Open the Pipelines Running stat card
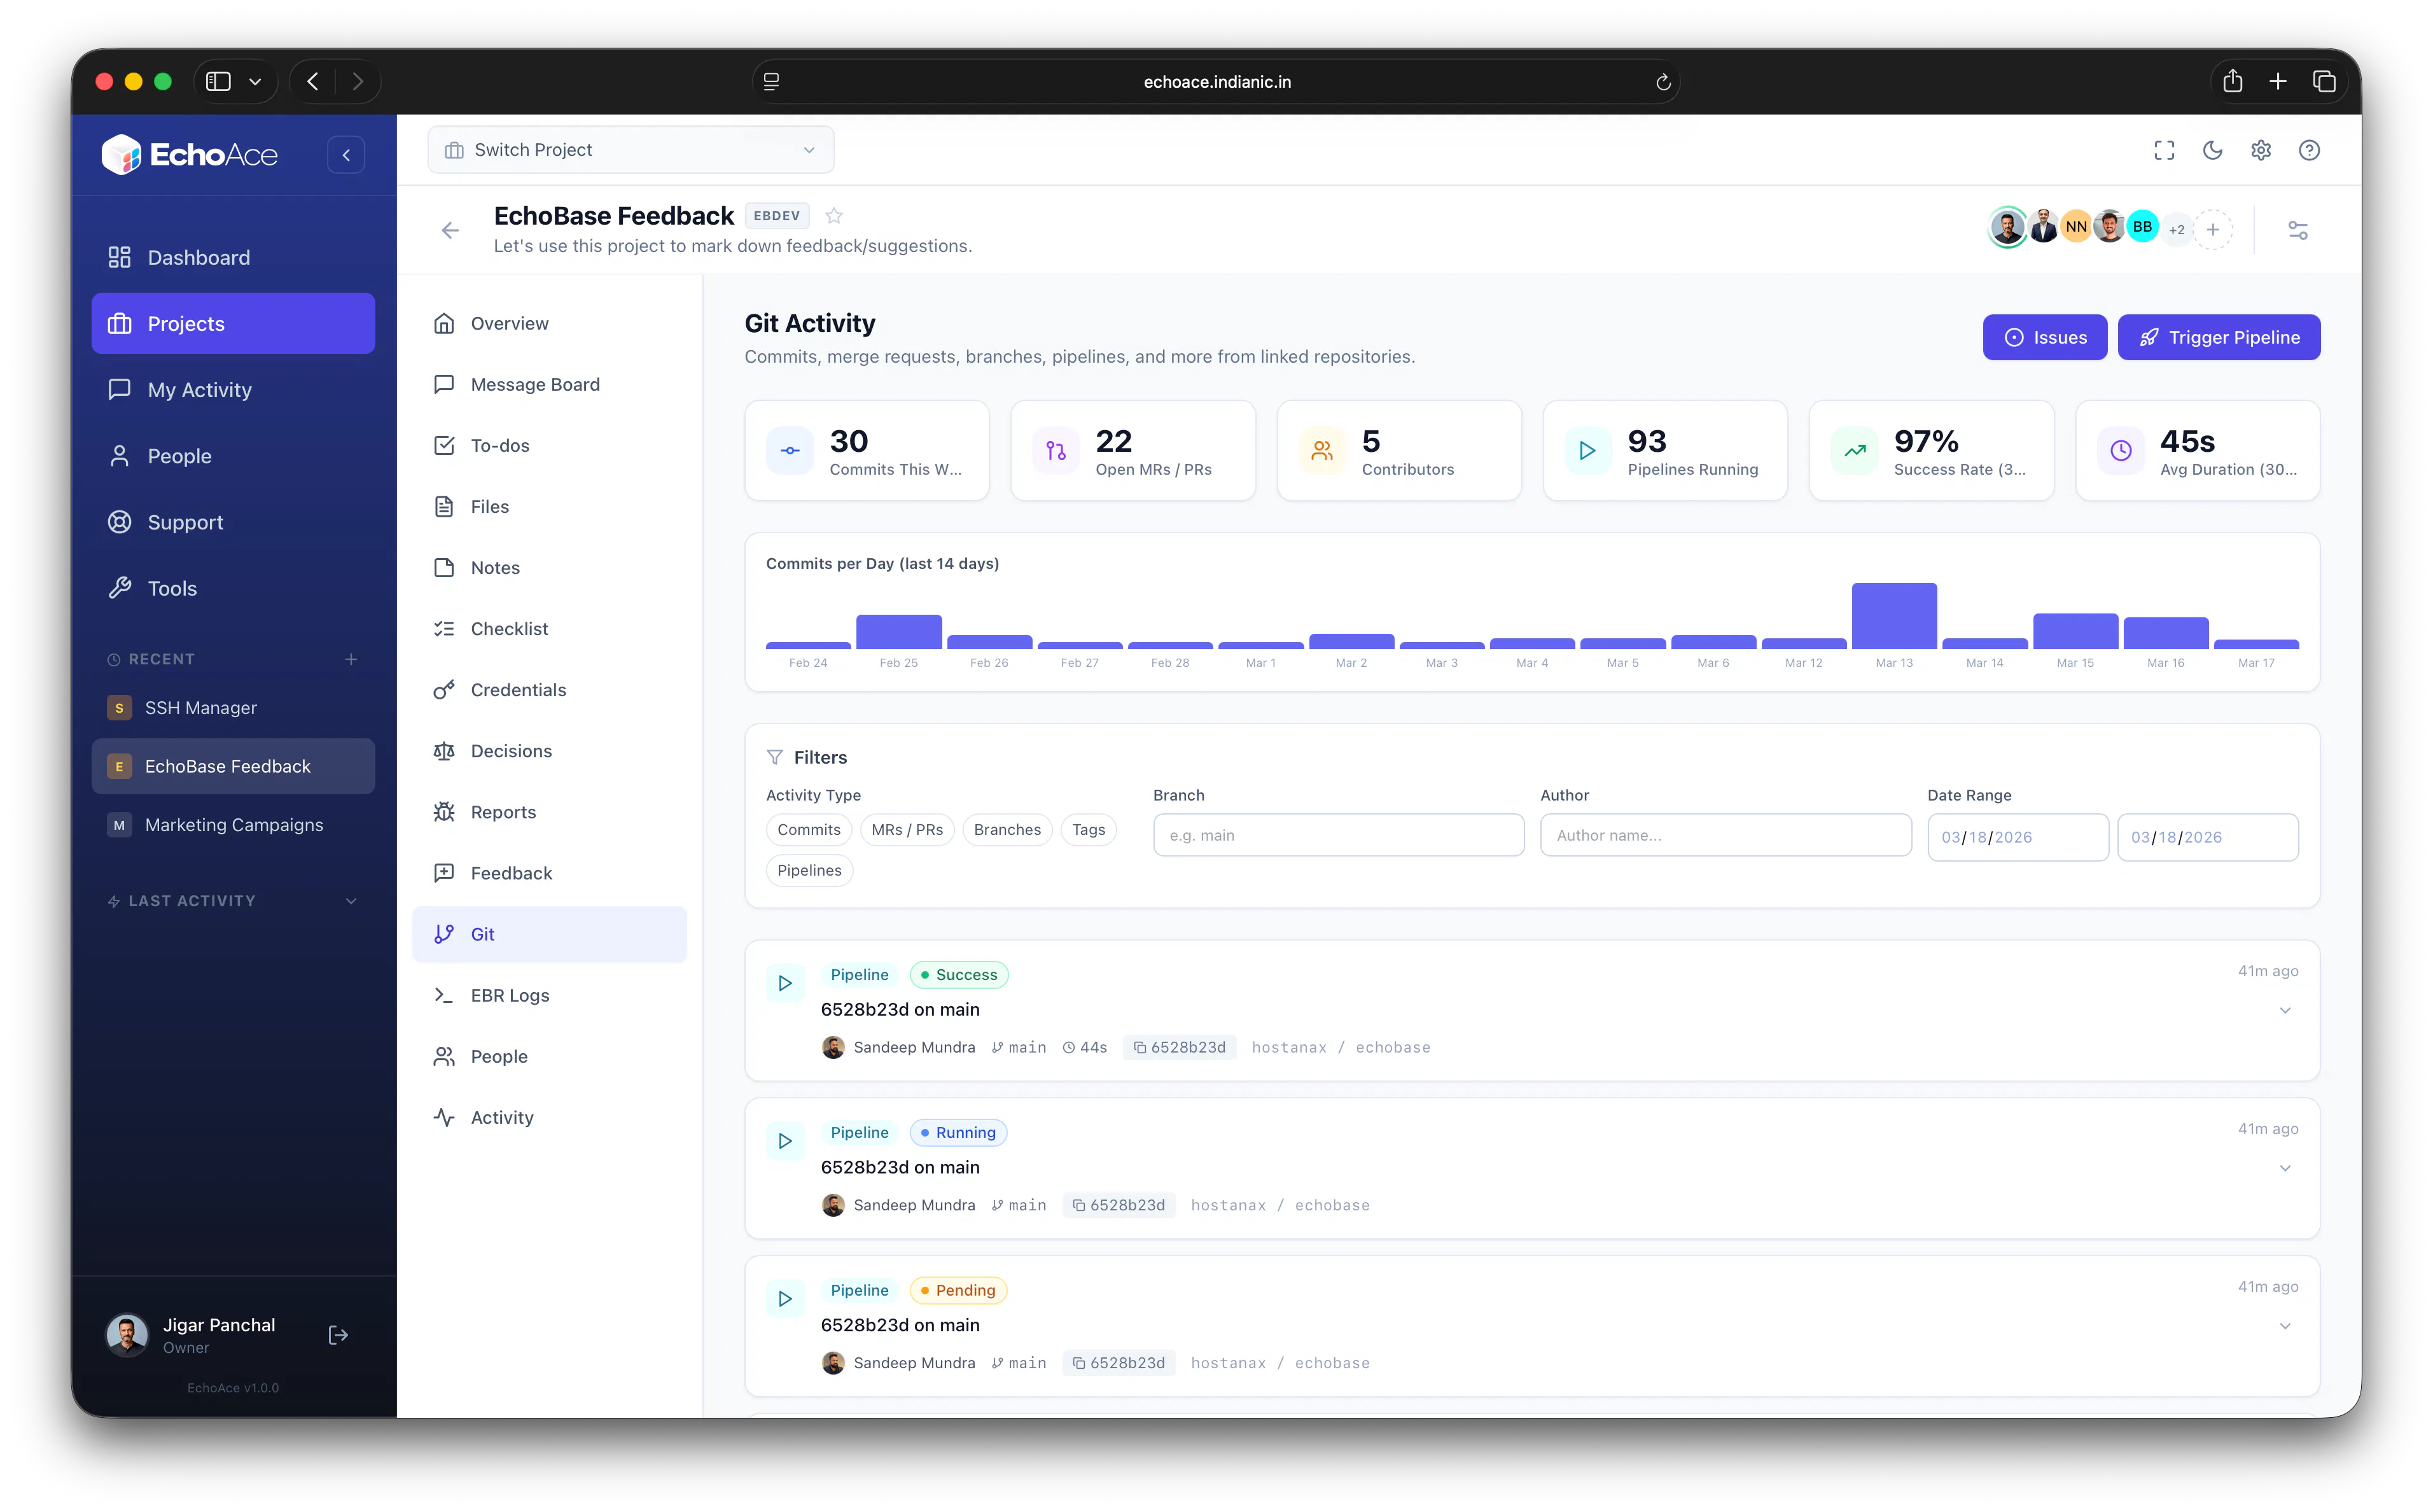Viewport: 2433px width, 1512px height. [1664, 451]
